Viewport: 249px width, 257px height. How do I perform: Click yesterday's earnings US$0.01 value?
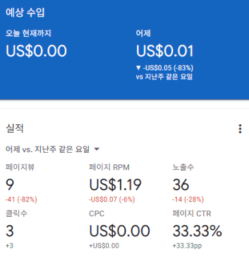(x=165, y=51)
